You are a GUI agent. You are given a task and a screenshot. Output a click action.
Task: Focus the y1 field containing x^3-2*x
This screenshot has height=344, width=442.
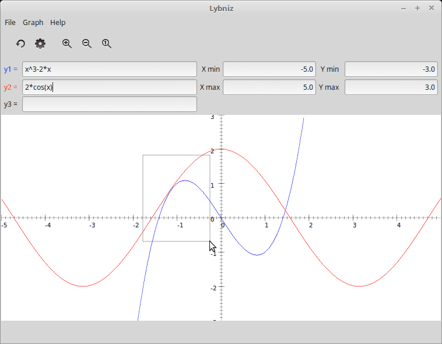tap(110, 69)
